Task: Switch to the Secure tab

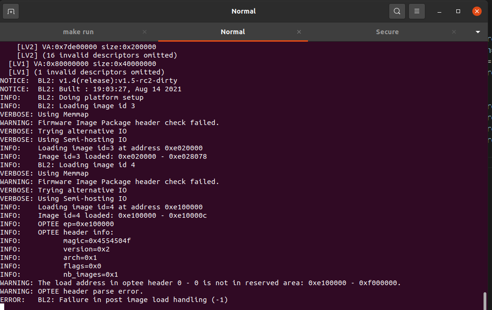Action: [387, 32]
